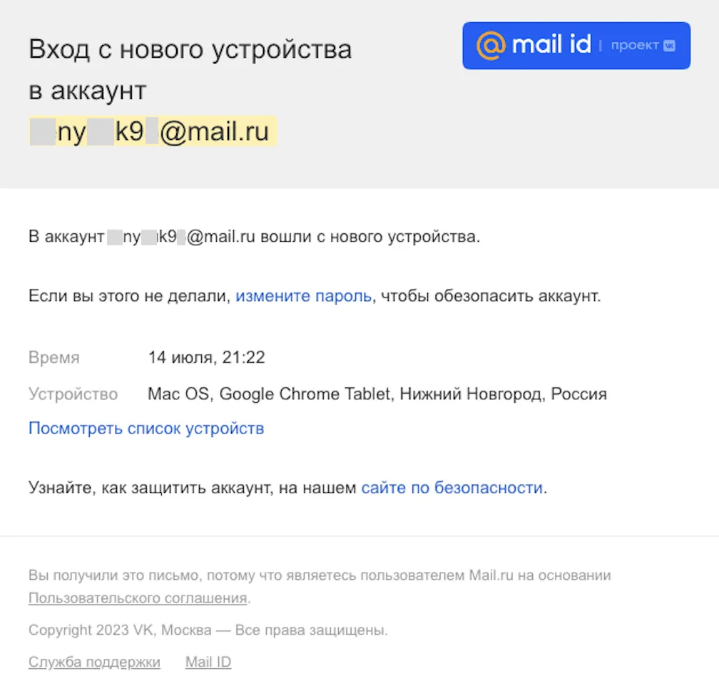
Task: Open the "измените пароль" link
Action: (304, 296)
